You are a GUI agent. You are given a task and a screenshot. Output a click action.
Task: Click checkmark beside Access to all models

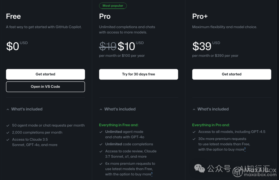pos(194,132)
